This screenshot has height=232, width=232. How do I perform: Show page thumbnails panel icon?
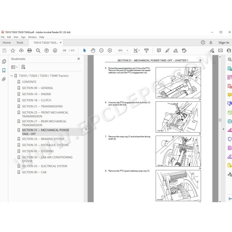point(4,61)
